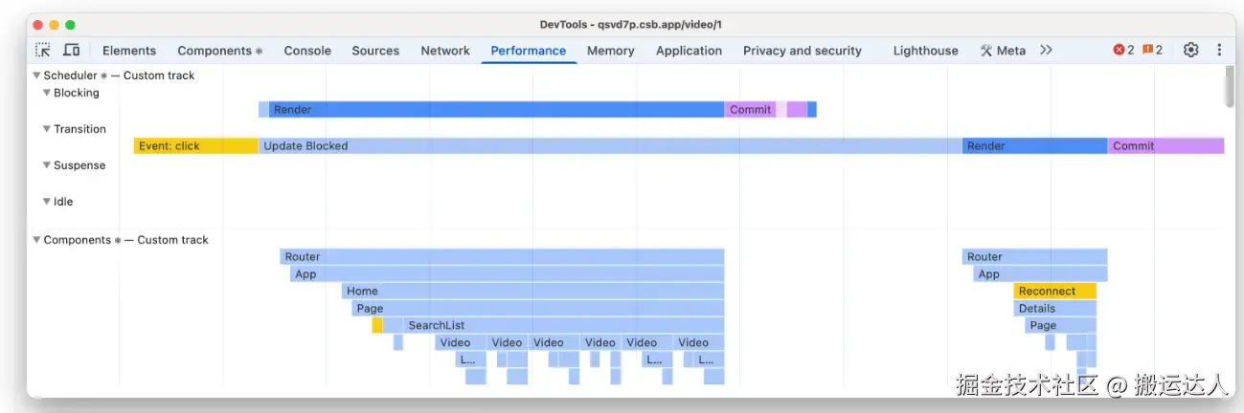
Task: Collapse the Blocking sub-track
Action: 47,93
